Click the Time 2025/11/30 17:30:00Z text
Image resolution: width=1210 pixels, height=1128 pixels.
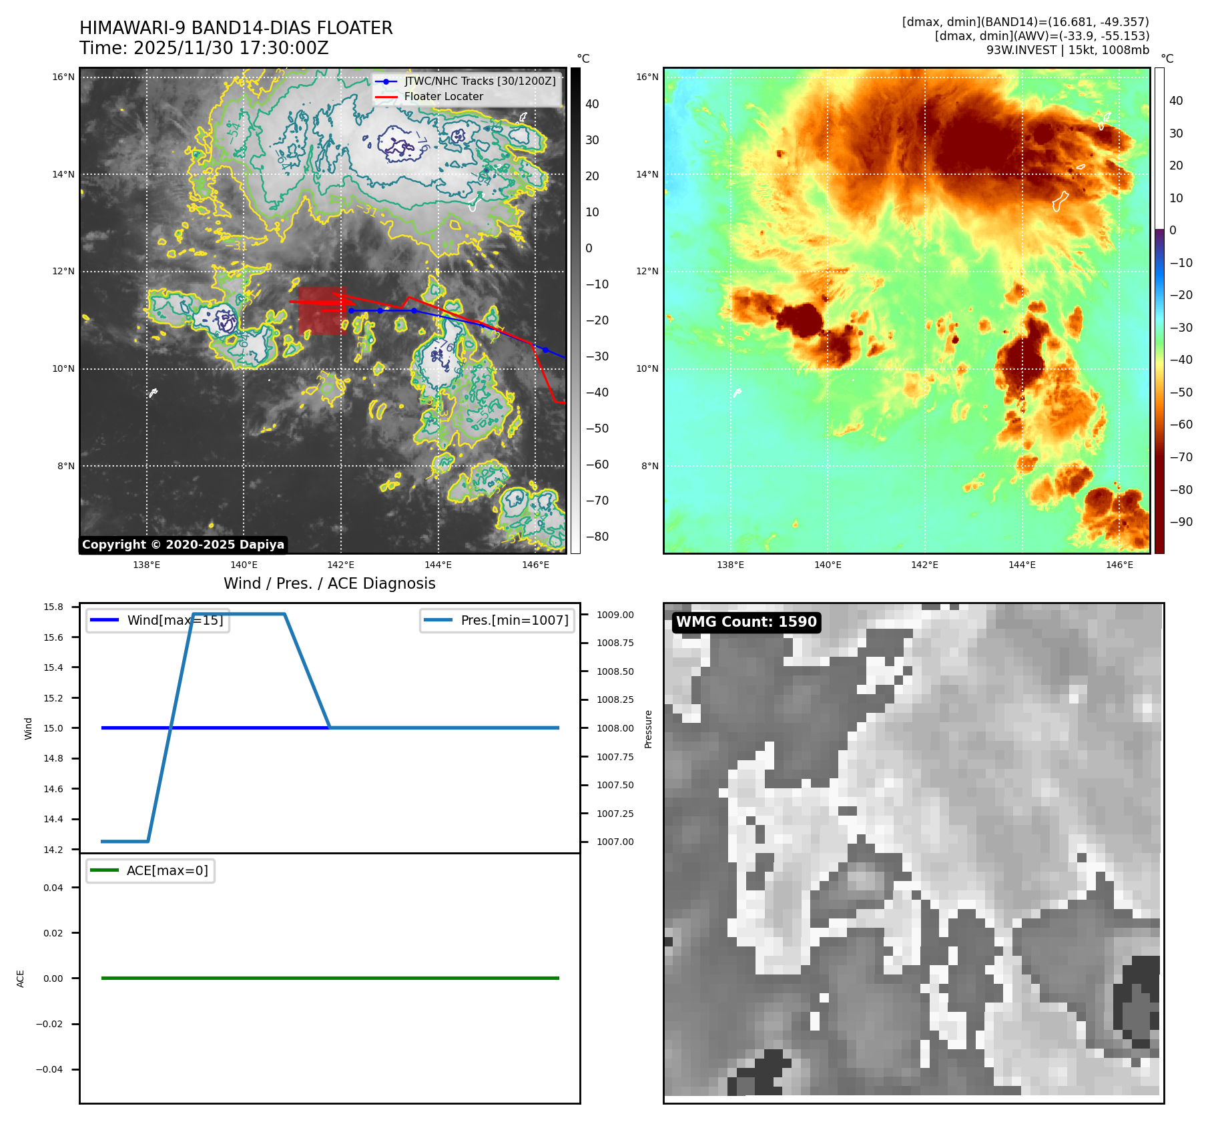tap(204, 48)
